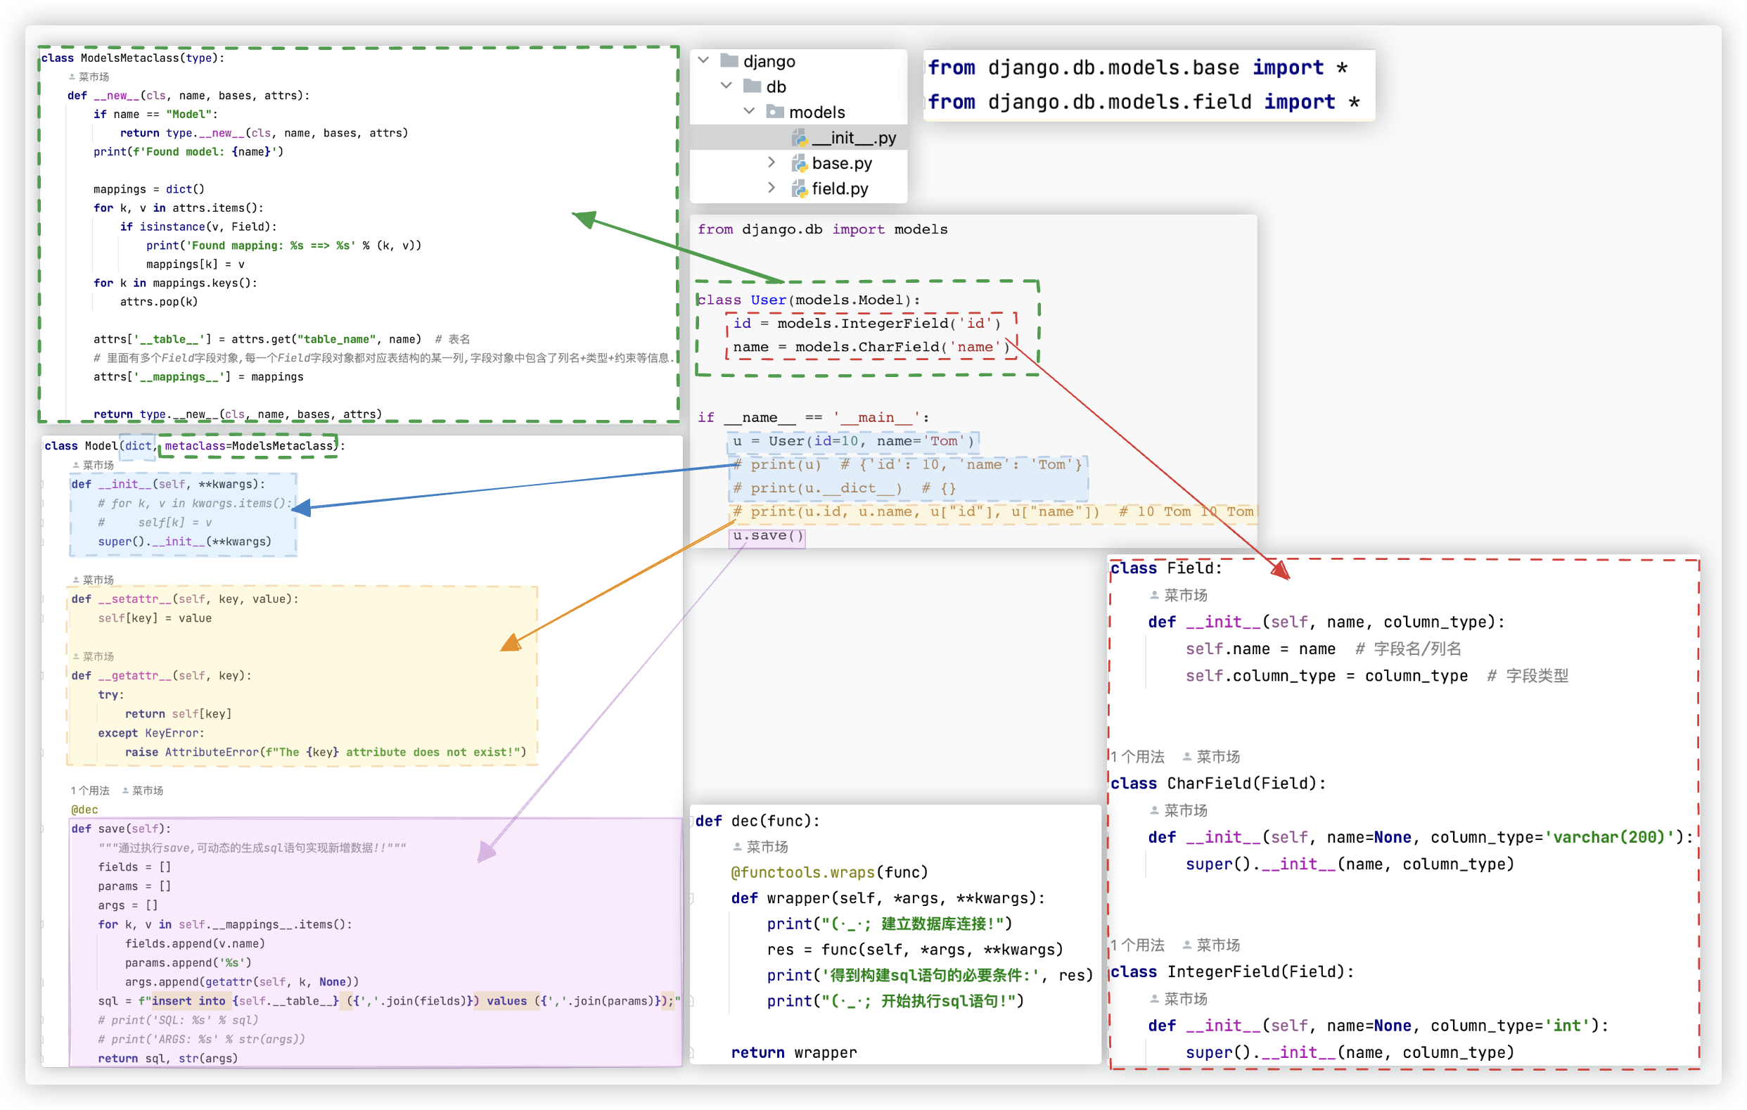Open usages hint above class CharField
Screen dimensions: 1747x1110
click(x=1137, y=757)
